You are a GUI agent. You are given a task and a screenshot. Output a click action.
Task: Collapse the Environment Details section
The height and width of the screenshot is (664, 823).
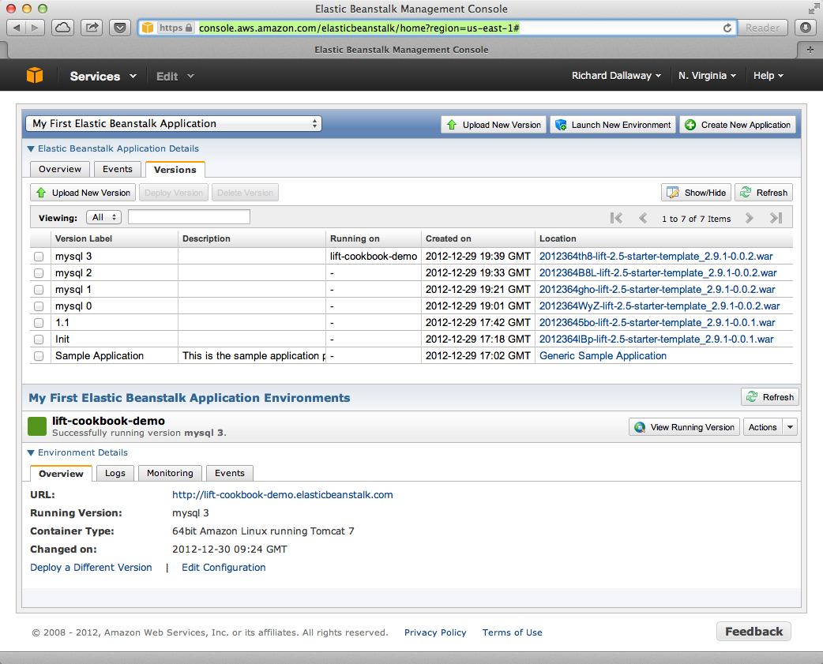pyautogui.click(x=77, y=452)
